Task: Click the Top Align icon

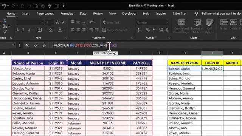Action: click(x=72, y=22)
